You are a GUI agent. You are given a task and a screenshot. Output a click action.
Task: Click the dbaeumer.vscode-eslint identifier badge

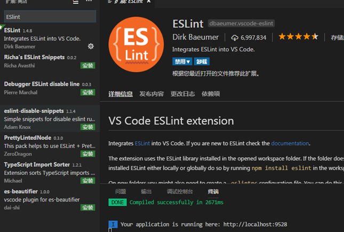241,24
